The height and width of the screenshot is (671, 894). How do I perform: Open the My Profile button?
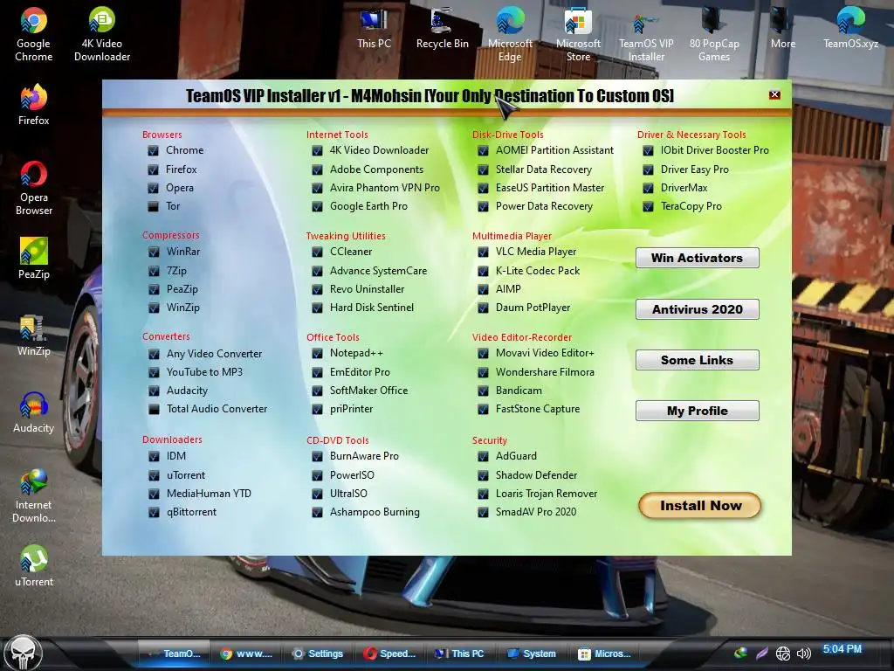(697, 411)
